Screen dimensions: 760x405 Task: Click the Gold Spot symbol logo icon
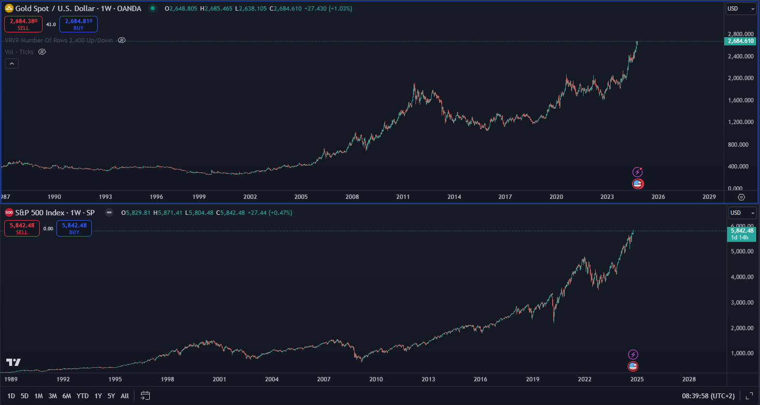9,8
